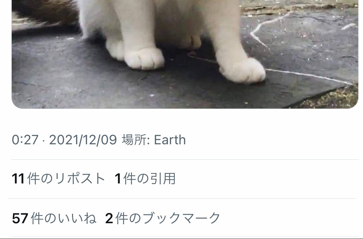Click "2件のブックマーク" bookmarks count
This screenshot has height=239, width=363.
tap(163, 218)
